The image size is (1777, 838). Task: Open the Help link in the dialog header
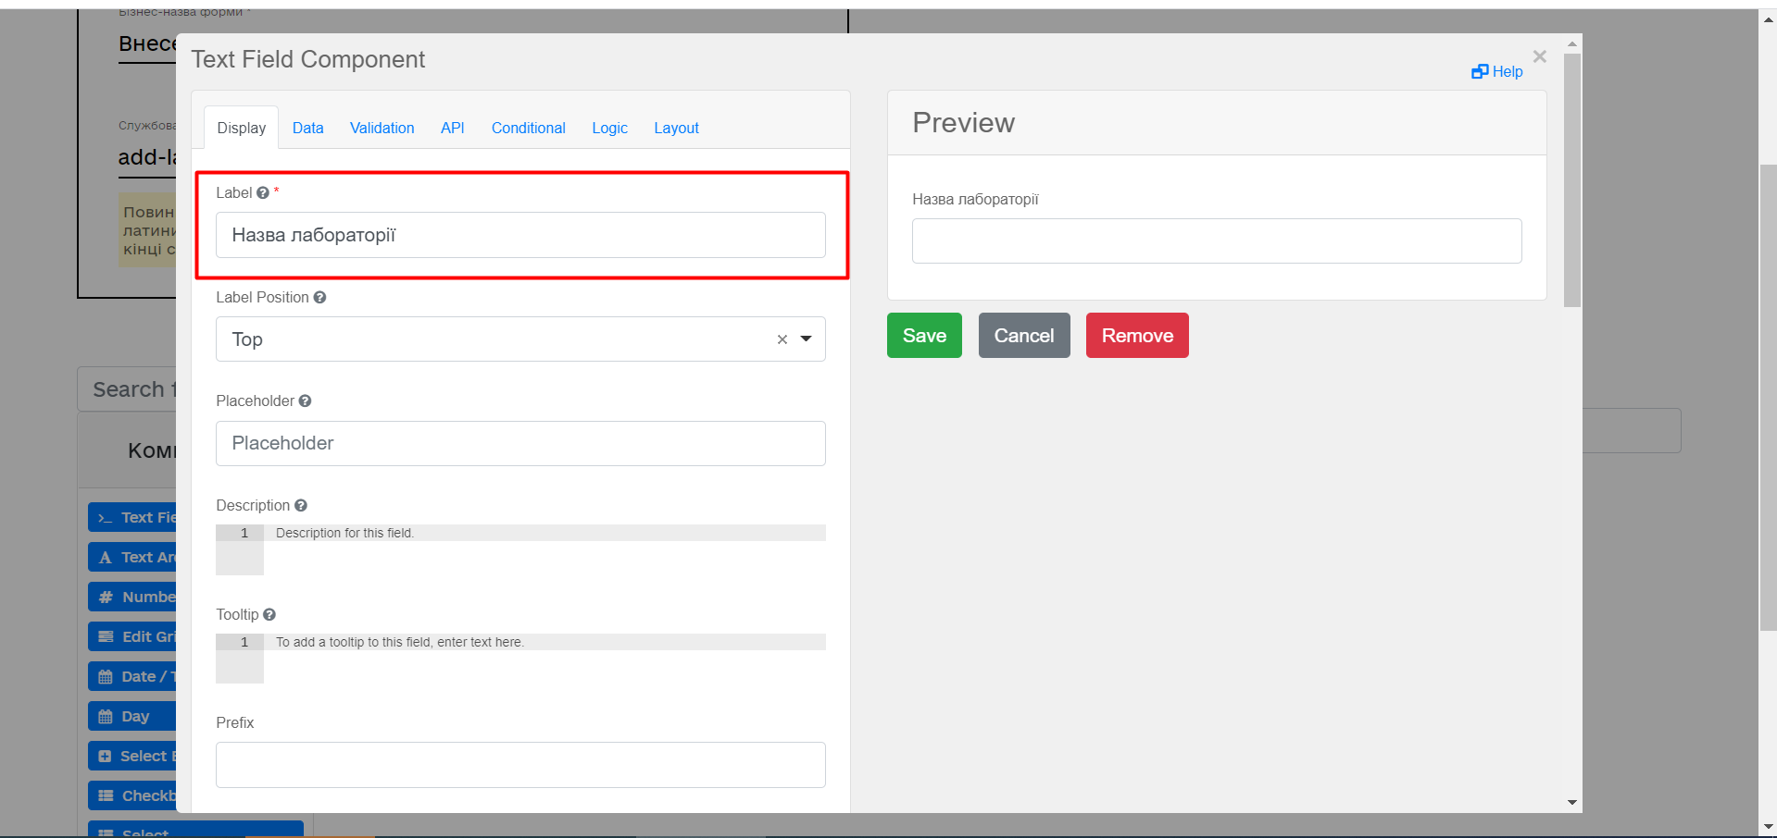point(1497,72)
